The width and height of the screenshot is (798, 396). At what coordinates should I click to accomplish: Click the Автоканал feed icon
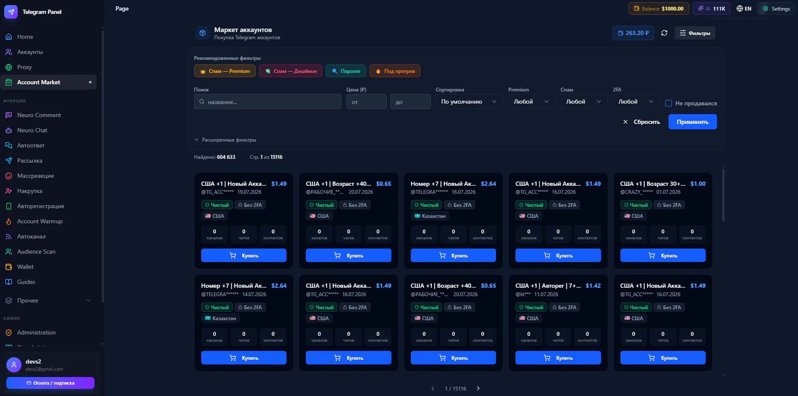[8, 237]
